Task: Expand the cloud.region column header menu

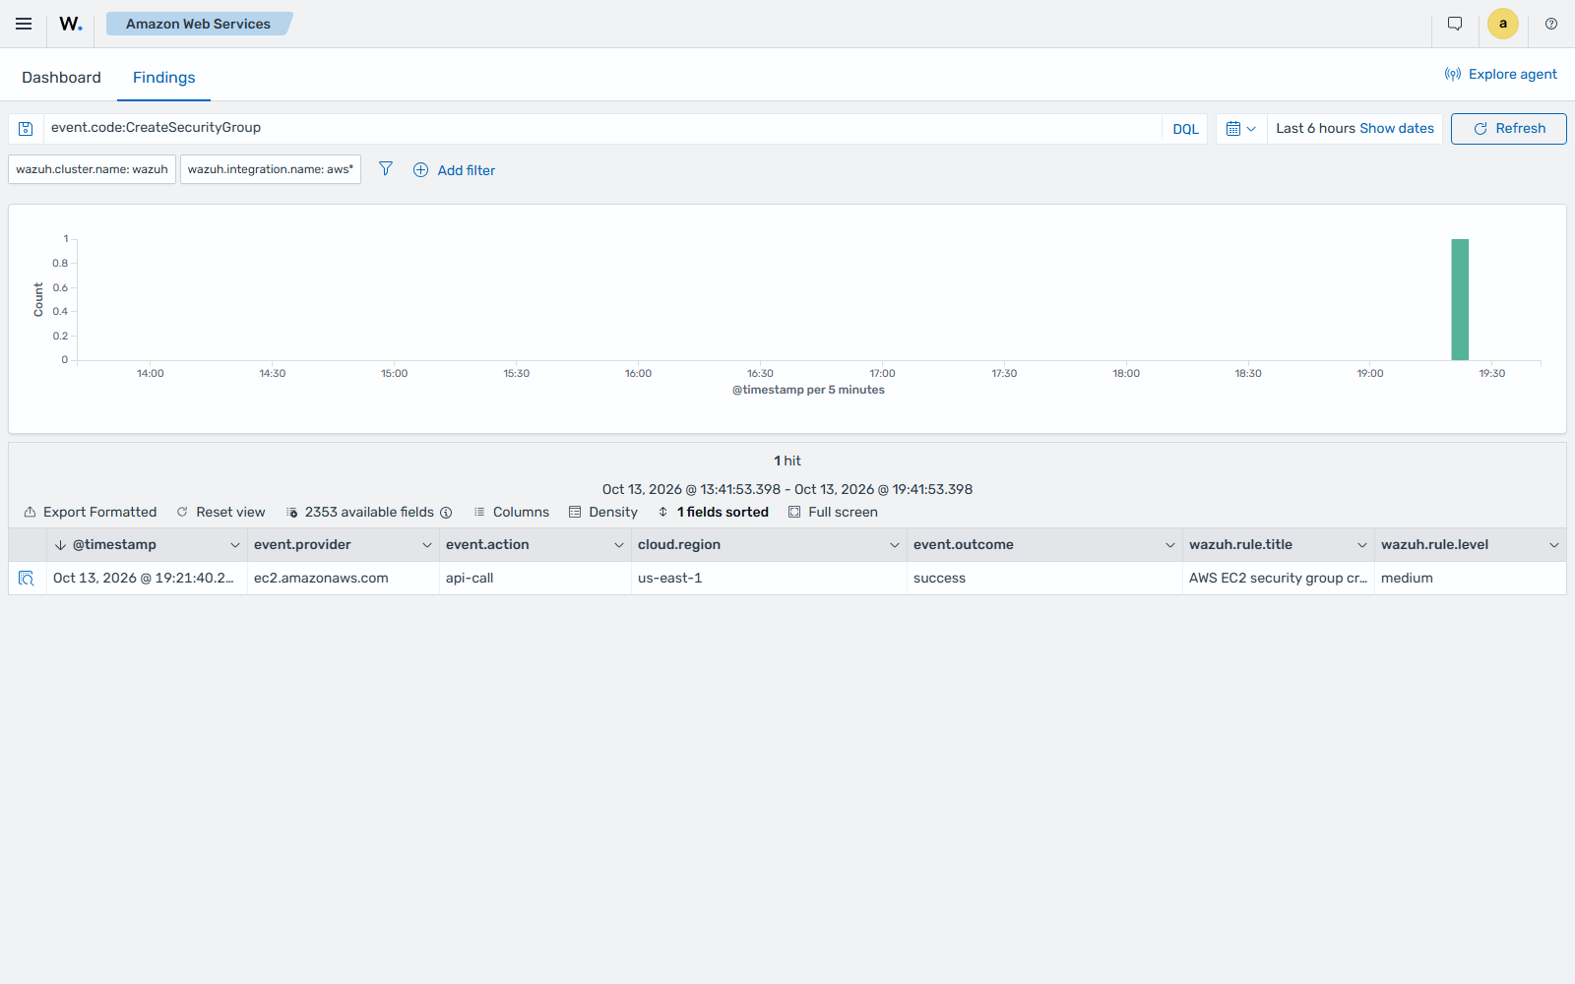Action: (895, 545)
